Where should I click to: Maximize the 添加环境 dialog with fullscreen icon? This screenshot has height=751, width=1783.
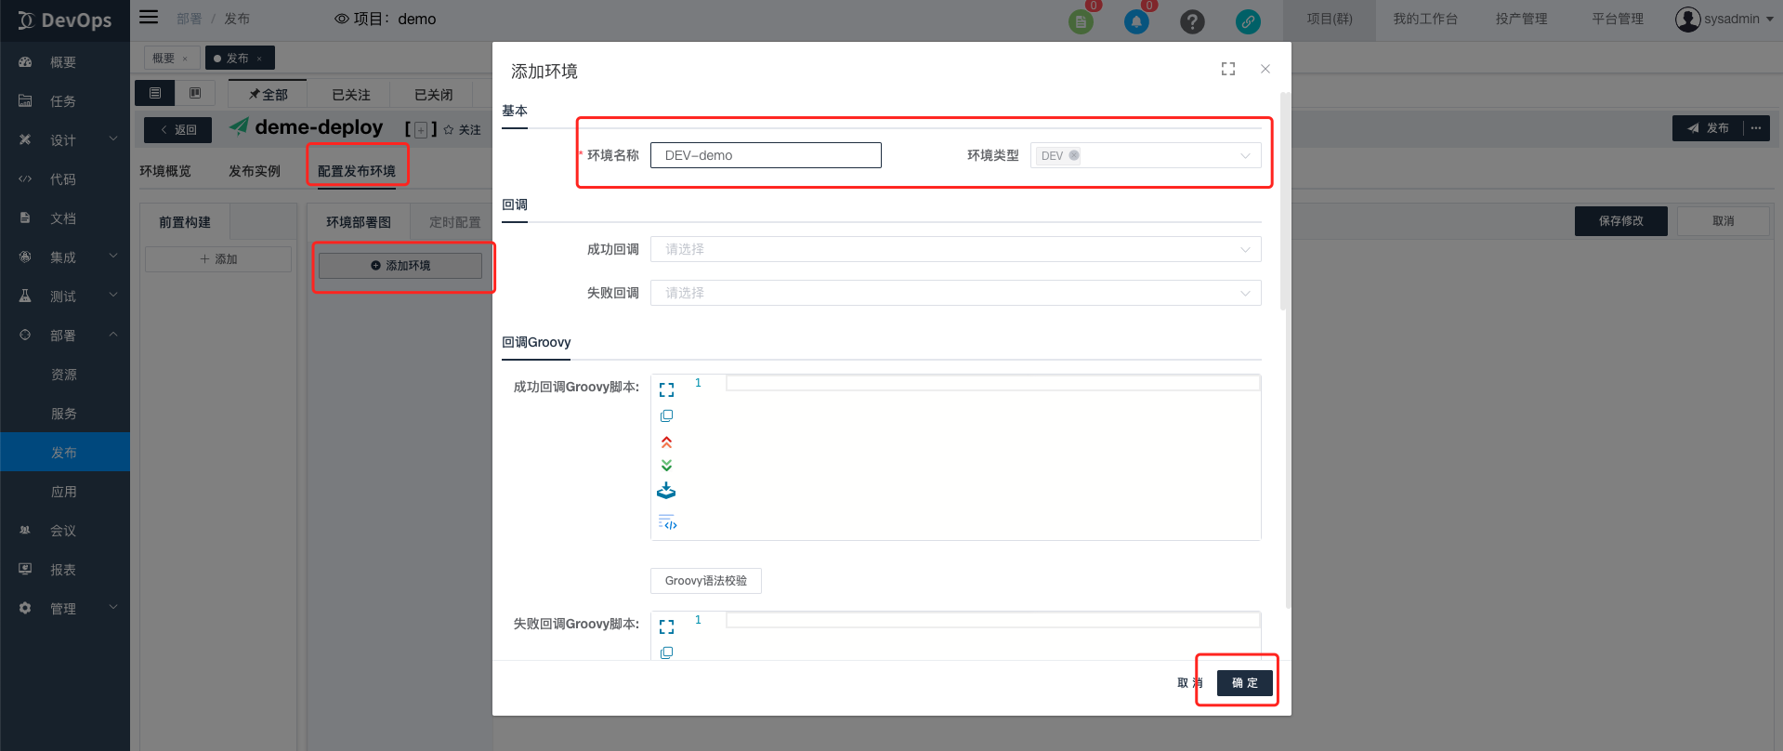1228,69
